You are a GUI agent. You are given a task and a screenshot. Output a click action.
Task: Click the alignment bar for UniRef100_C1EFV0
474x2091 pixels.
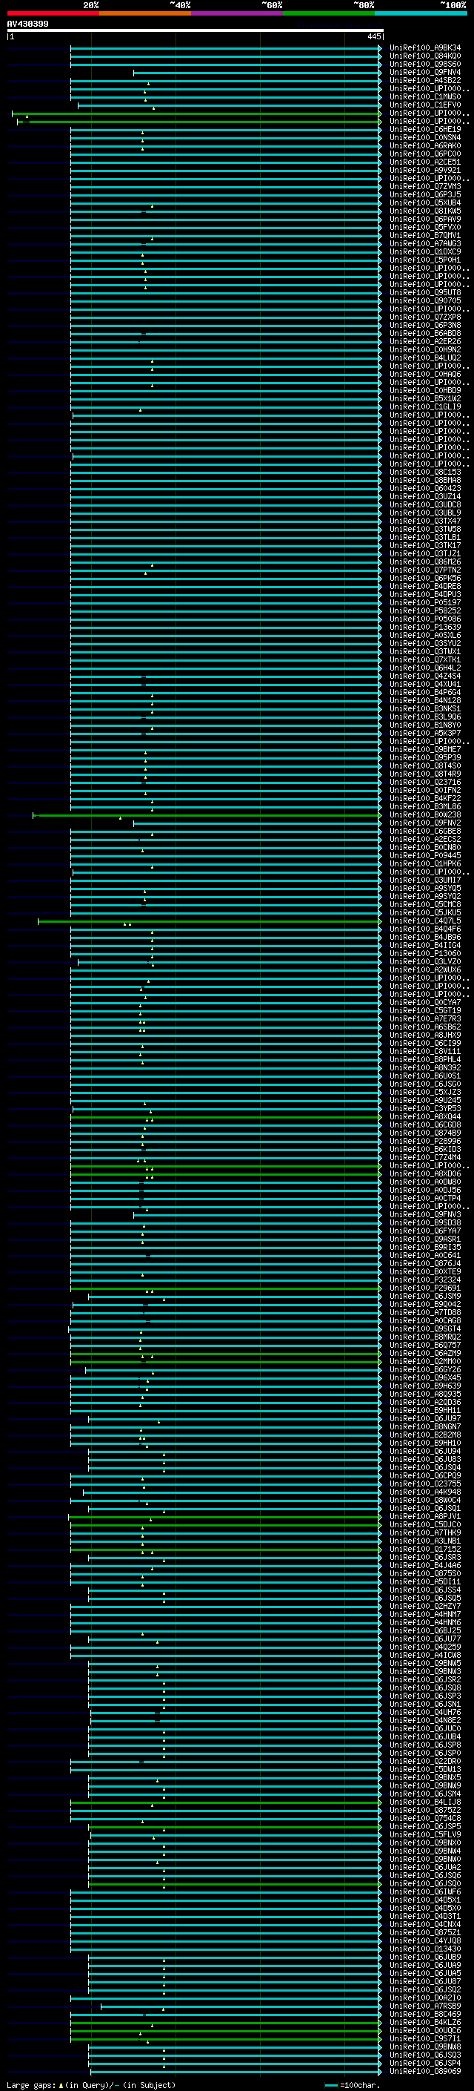tap(230, 105)
